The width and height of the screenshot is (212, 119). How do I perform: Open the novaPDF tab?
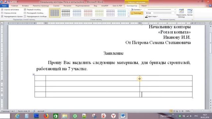pyautogui.click(x=105, y=6)
